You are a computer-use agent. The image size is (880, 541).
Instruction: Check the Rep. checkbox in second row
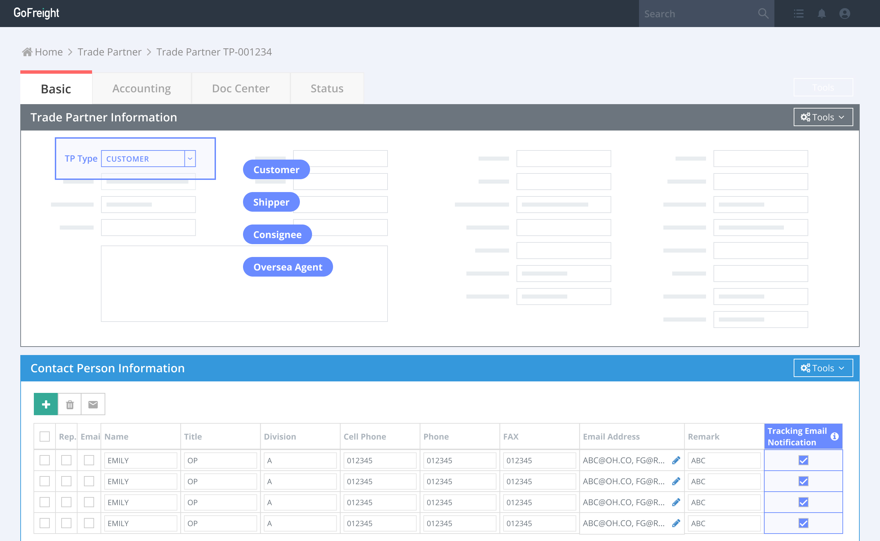coord(66,481)
